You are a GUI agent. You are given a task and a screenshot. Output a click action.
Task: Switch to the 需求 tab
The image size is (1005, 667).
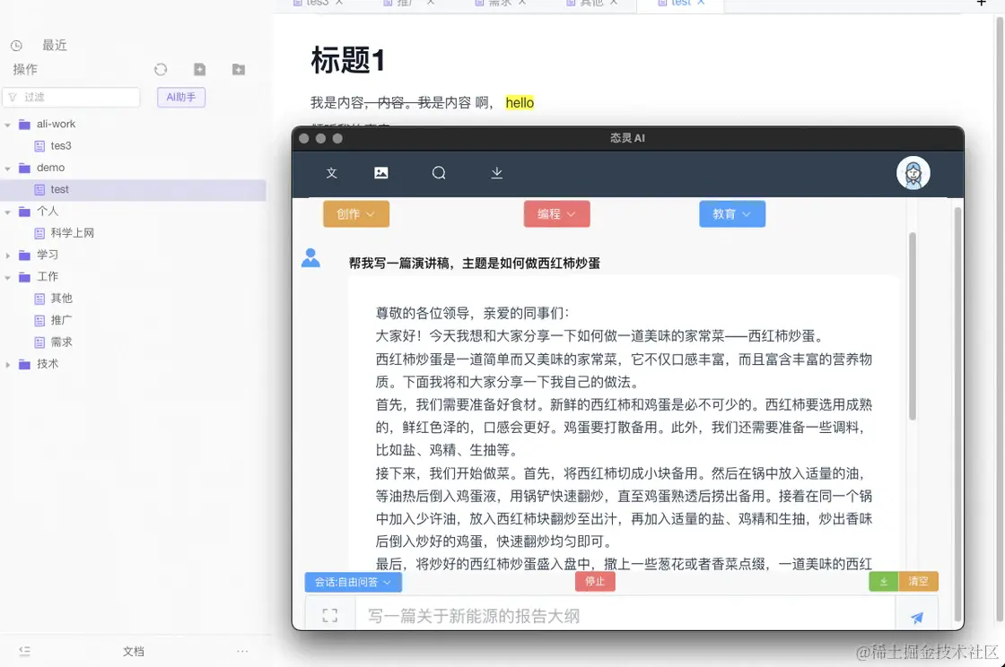[x=498, y=4]
